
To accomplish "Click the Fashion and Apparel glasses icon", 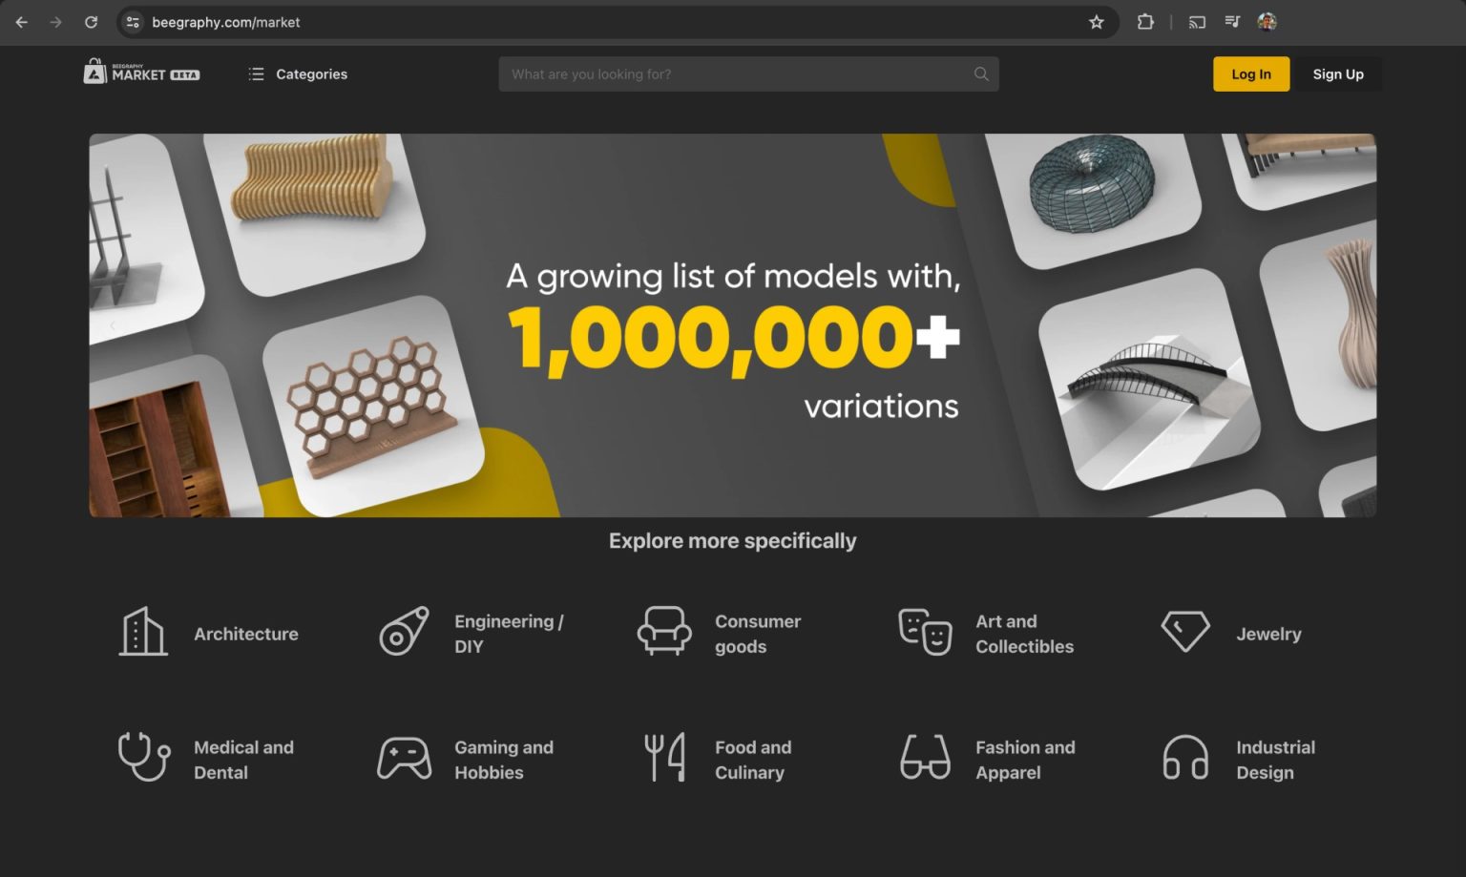I will [x=925, y=758].
